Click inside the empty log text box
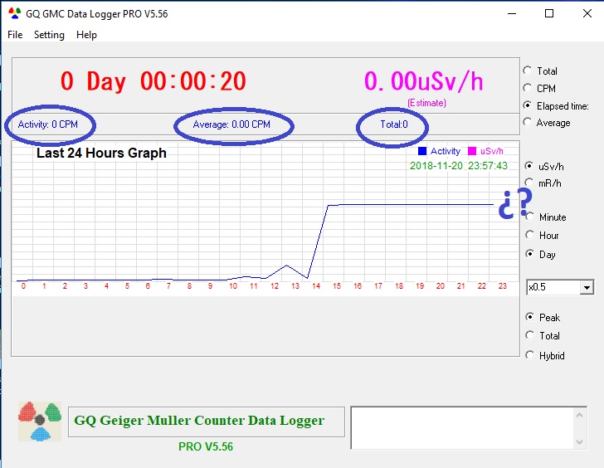This screenshot has height=468, width=604. (462, 427)
